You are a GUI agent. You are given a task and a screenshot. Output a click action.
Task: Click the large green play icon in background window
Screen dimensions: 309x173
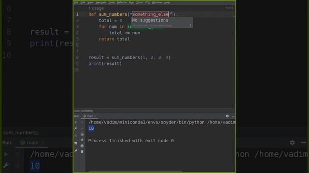(6, 154)
